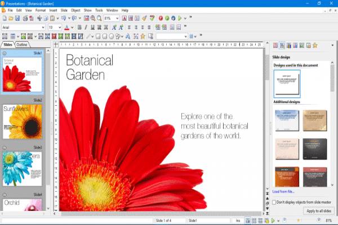Switch to the Outline tab
338x225 pixels.
pyautogui.click(x=23, y=44)
